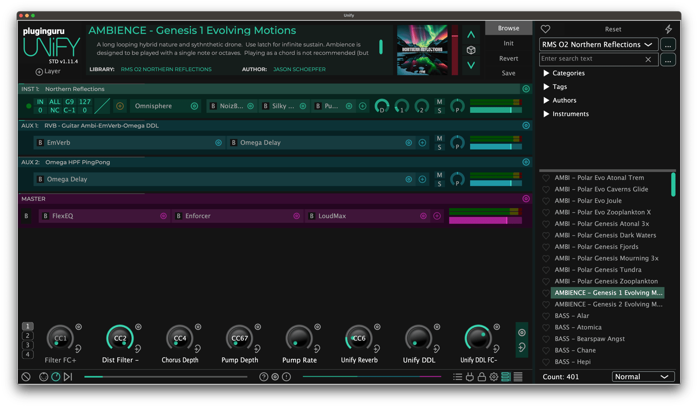Add effect after Omega Delay on AUX 2
Screen dimensions: 698x407
[423, 179]
